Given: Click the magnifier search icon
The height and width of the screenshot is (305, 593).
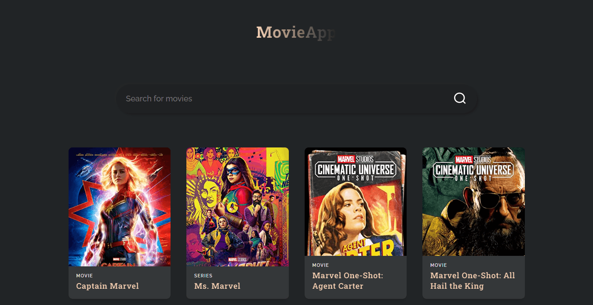Looking at the screenshot, I should pyautogui.click(x=460, y=98).
